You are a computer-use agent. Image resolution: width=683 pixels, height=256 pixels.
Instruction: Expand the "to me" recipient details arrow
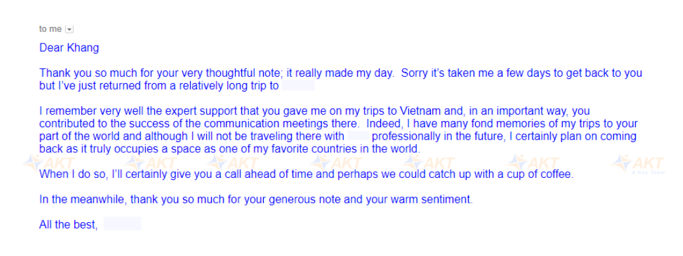point(69,29)
